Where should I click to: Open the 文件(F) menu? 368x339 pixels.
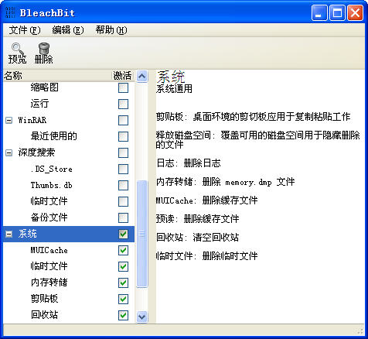point(25,30)
